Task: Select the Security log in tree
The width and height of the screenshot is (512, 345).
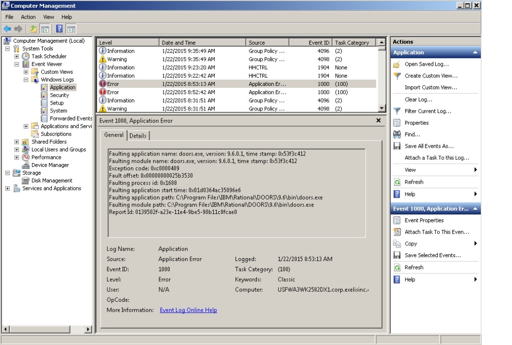Action: tap(59, 95)
